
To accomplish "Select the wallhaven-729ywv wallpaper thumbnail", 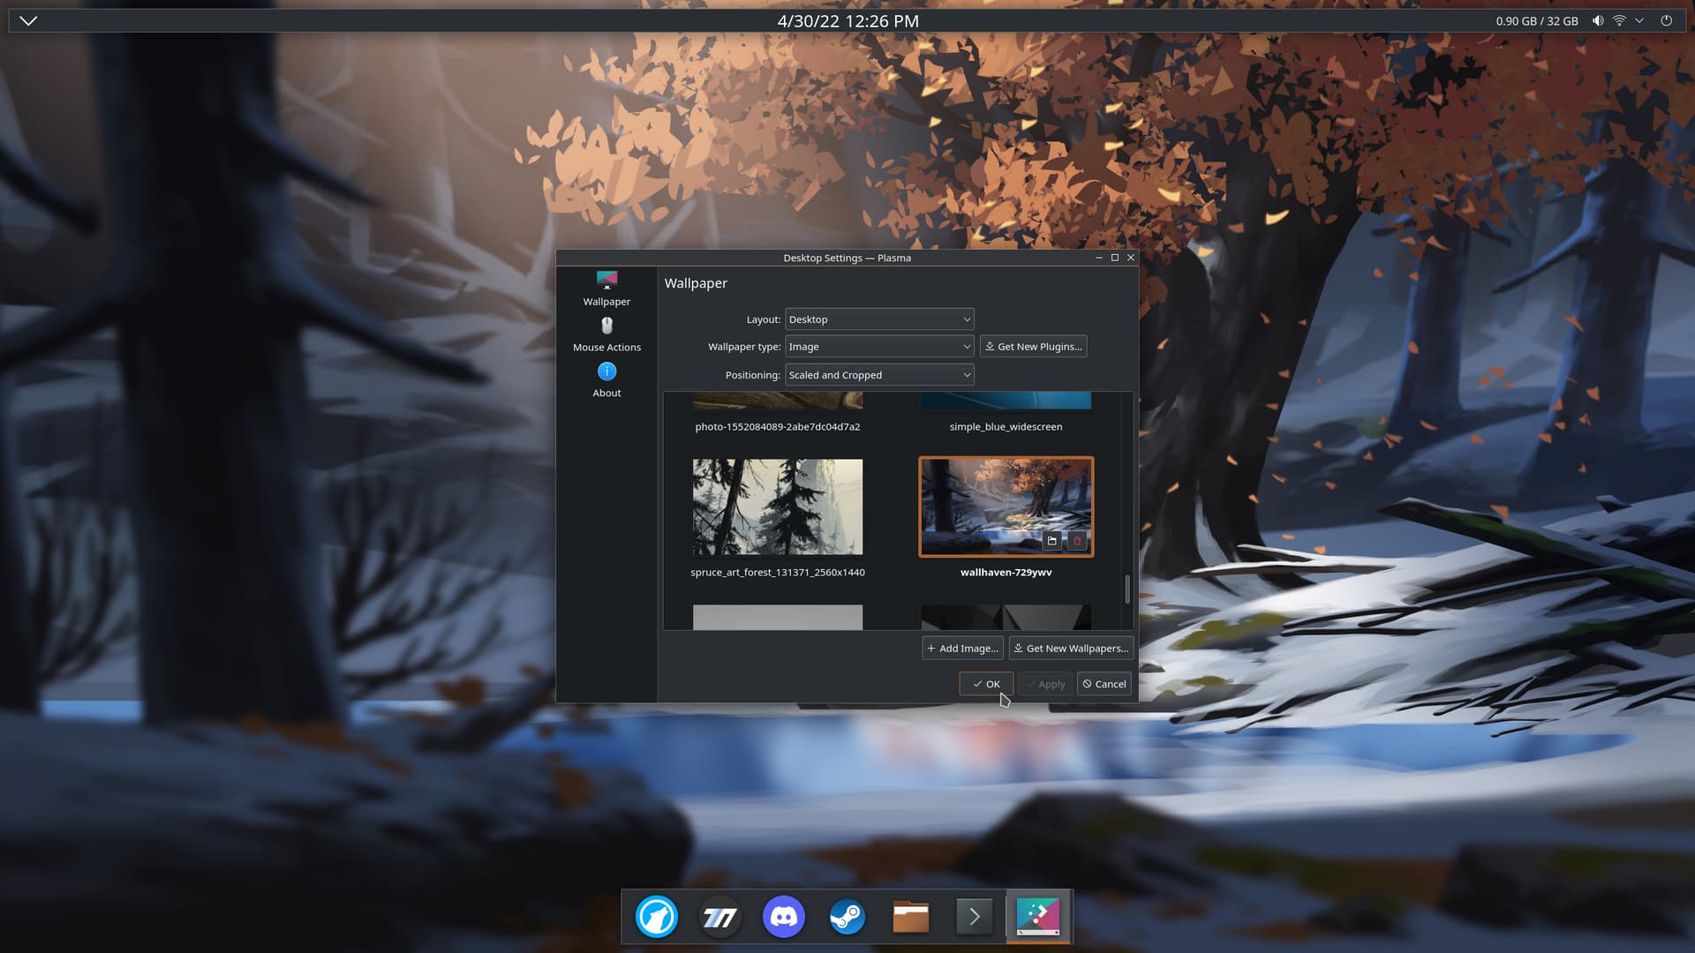I will pyautogui.click(x=1006, y=507).
